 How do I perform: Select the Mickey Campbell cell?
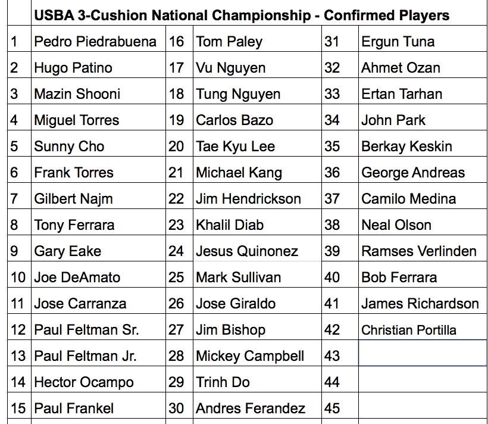[x=257, y=353]
